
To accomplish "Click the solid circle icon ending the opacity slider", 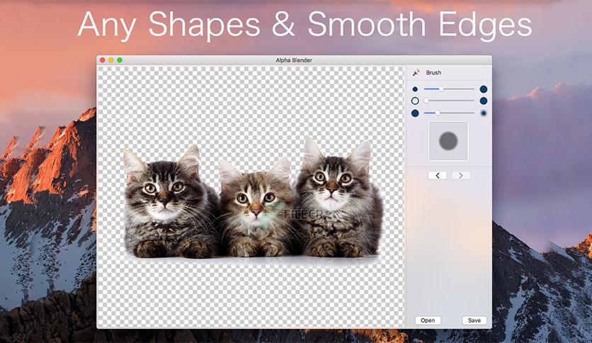I will click(483, 101).
